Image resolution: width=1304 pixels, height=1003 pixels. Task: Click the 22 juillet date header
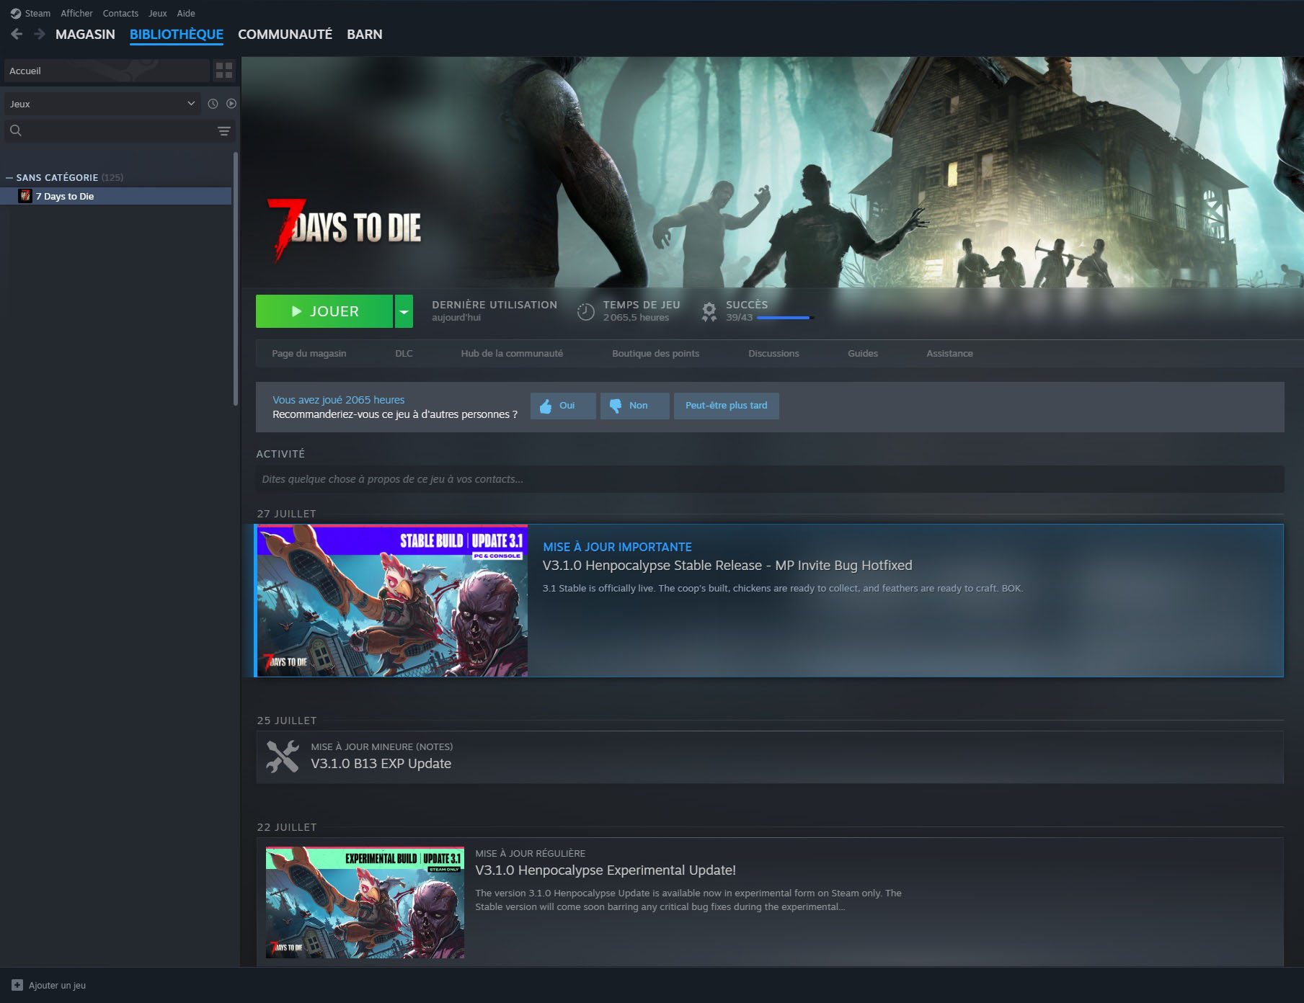point(287,827)
